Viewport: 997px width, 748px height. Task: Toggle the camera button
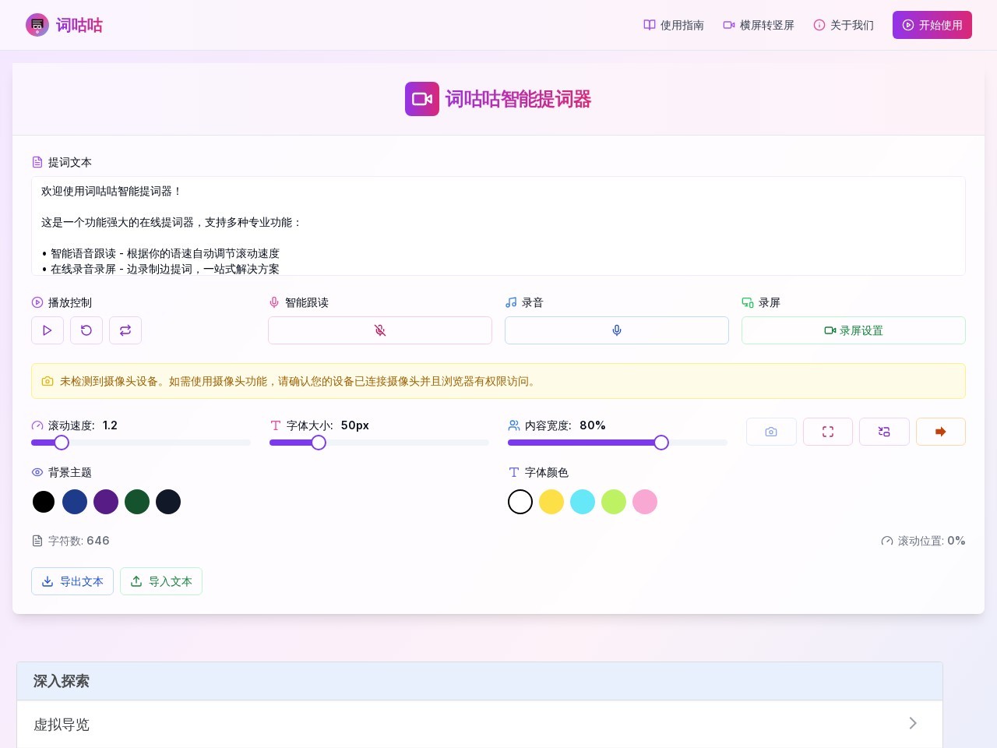tap(771, 432)
